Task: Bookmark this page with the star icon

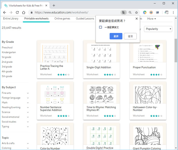Action: [136, 12]
